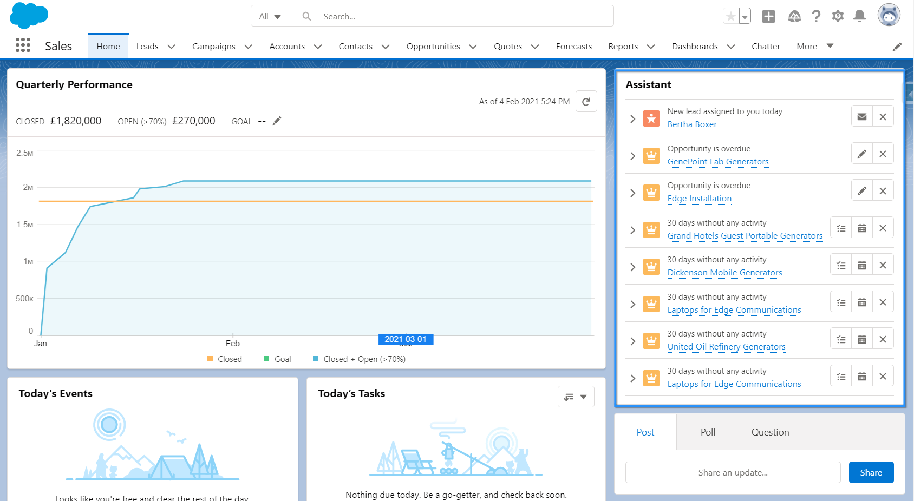The width and height of the screenshot is (914, 501).
Task: Edit the GenePoint Lab Generators opportunity
Action: pos(862,154)
